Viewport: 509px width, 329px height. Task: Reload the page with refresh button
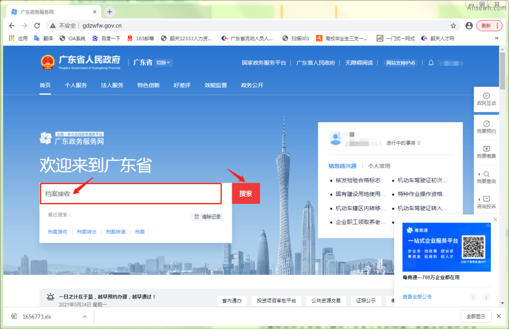tap(37, 26)
